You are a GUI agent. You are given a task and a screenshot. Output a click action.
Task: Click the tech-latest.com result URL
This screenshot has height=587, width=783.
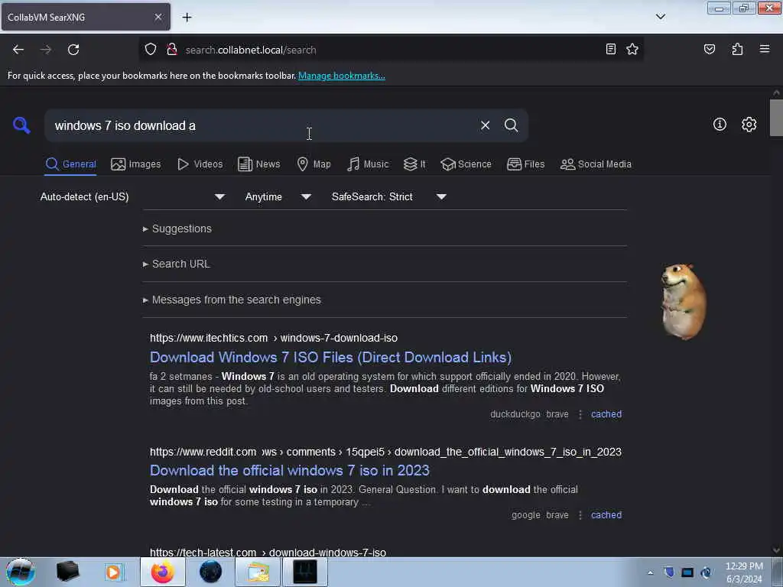click(268, 553)
